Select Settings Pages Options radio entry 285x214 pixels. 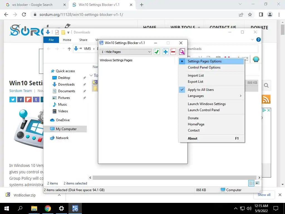pyautogui.click(x=211, y=61)
